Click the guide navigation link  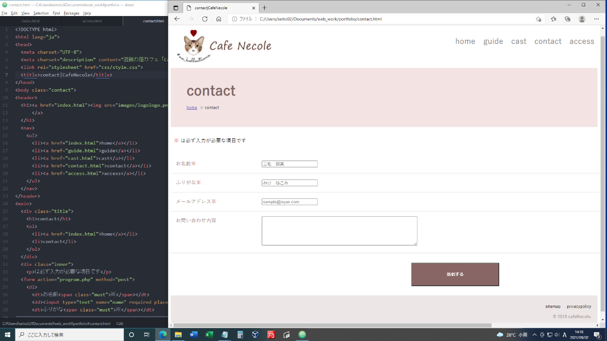[x=493, y=41]
